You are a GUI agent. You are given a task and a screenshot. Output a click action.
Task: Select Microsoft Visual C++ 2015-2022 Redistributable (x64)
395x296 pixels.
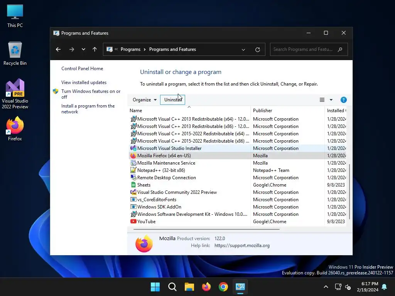pyautogui.click(x=238, y=134)
